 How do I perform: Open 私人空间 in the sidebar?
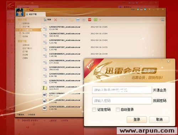[26, 33]
